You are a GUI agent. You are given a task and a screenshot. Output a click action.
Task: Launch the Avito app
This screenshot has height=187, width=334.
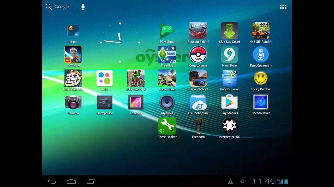(x=104, y=78)
